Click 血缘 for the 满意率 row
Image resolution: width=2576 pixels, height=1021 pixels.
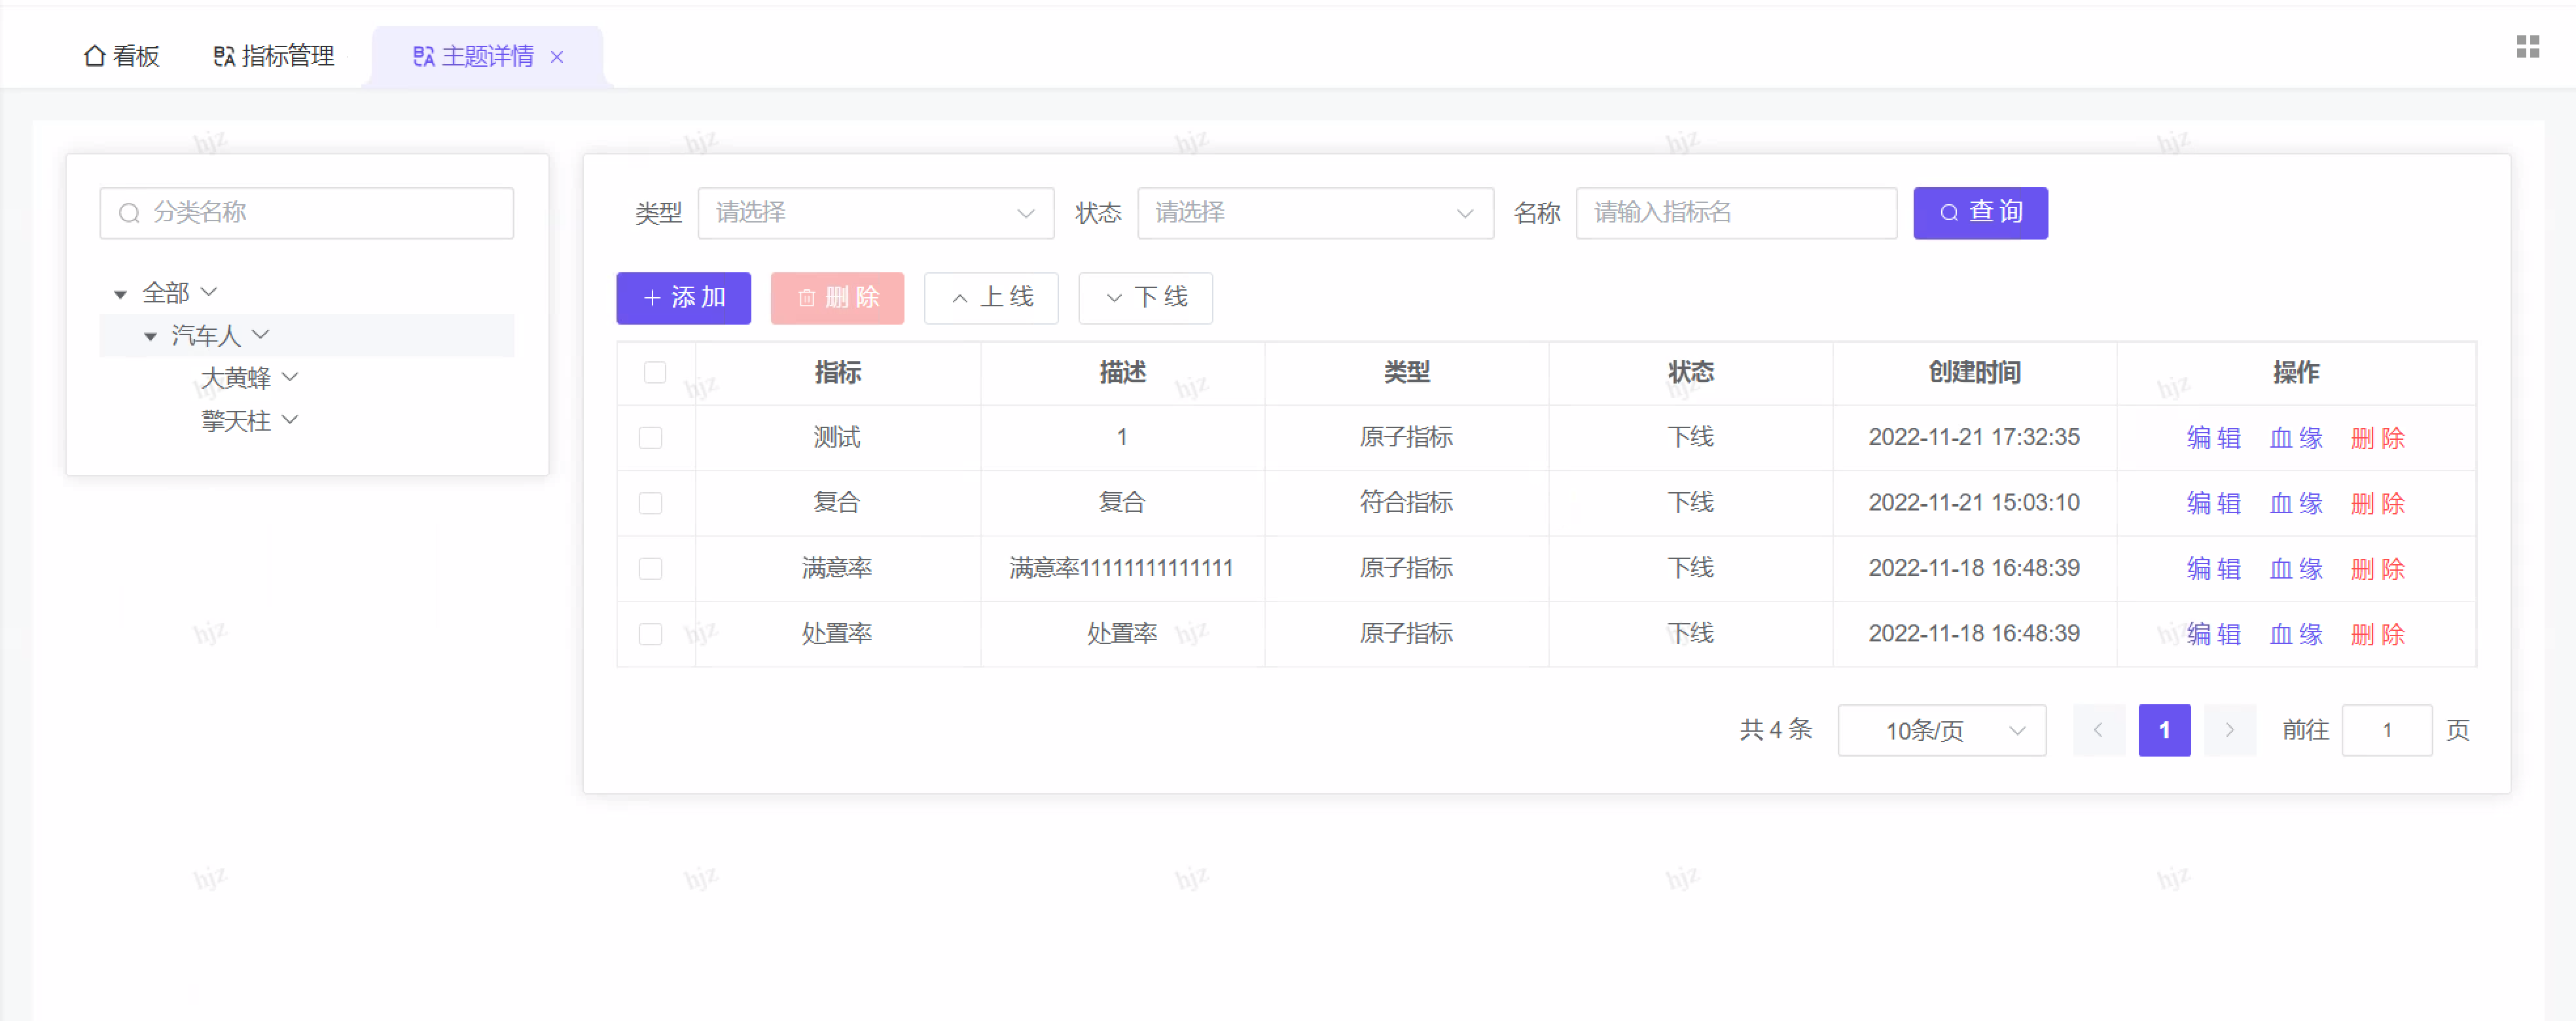pos(2295,569)
